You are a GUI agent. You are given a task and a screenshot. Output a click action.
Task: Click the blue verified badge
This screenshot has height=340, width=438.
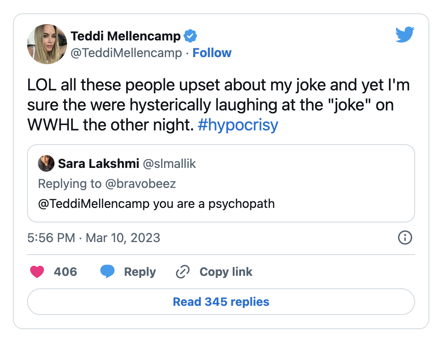[190, 36]
